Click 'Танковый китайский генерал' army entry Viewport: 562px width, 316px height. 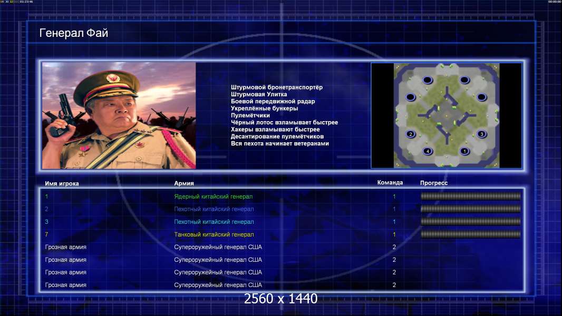214,234
